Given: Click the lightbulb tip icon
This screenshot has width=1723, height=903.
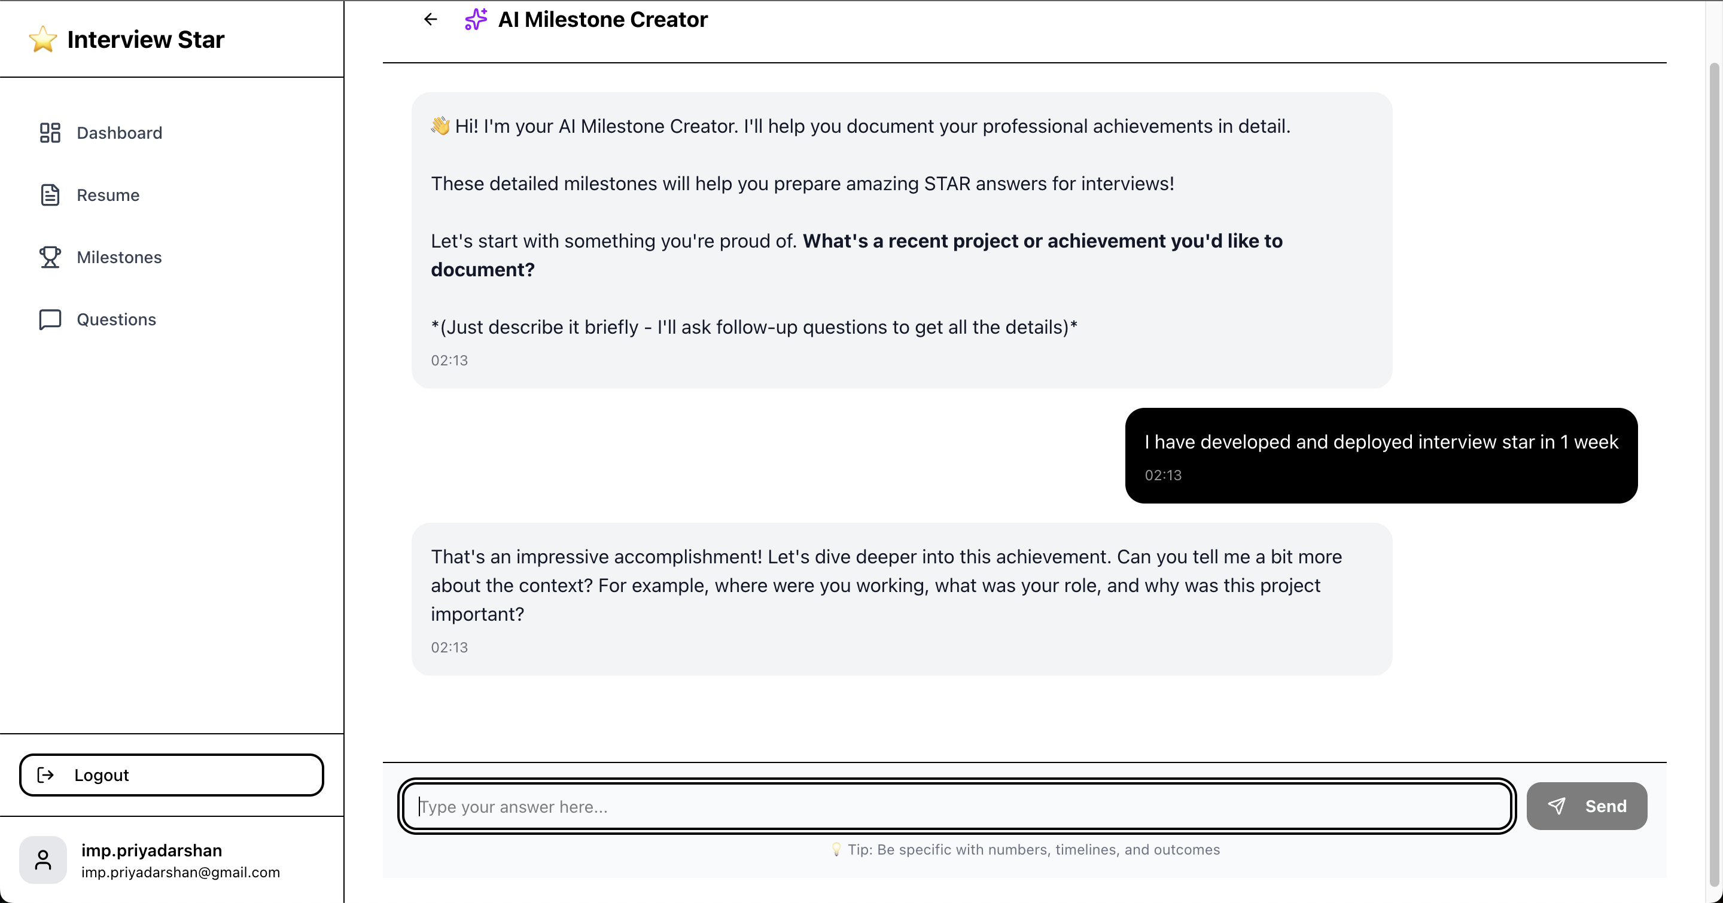Looking at the screenshot, I should click(x=837, y=850).
